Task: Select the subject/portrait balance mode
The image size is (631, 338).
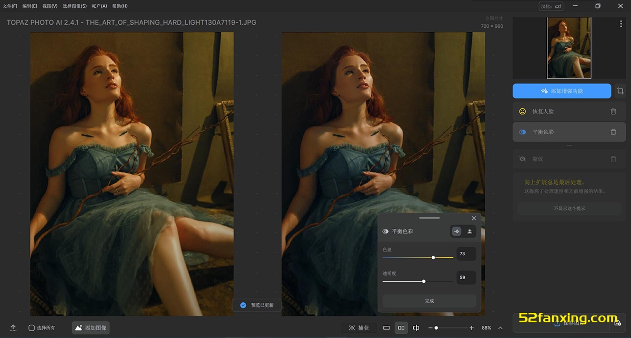Action: click(x=470, y=231)
